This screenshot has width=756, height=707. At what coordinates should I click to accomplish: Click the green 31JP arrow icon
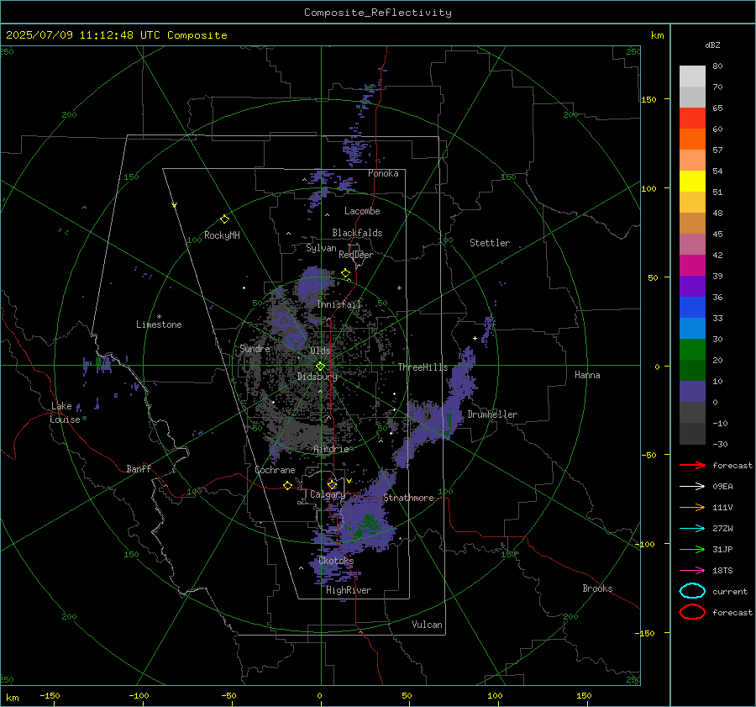692,549
